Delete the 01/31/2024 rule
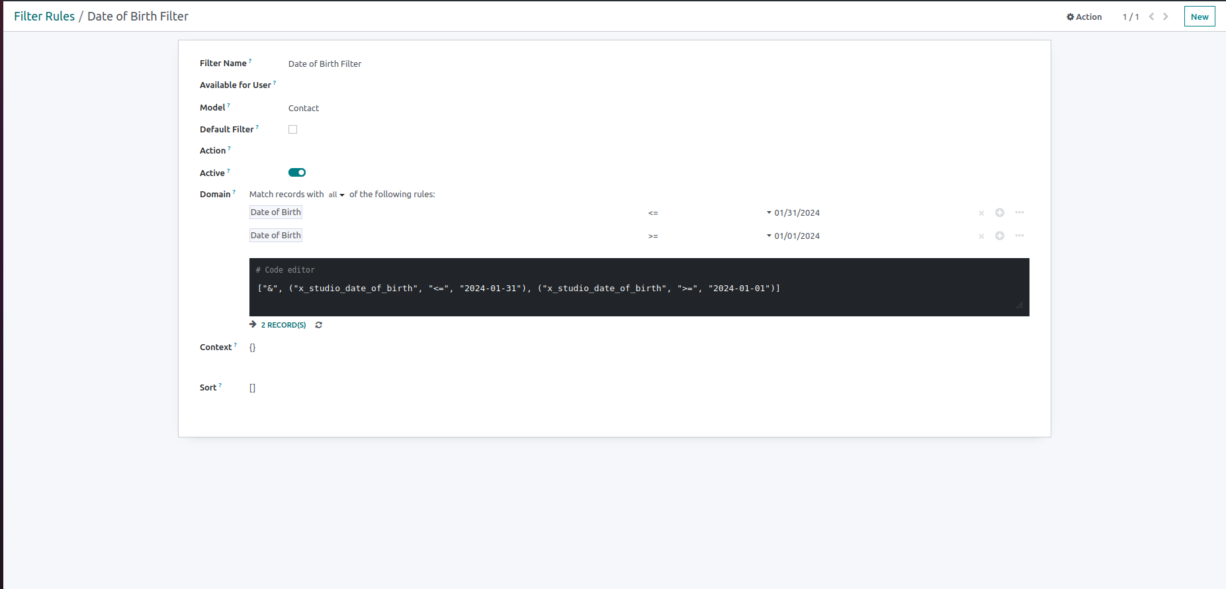The image size is (1226, 589). pyautogui.click(x=981, y=213)
